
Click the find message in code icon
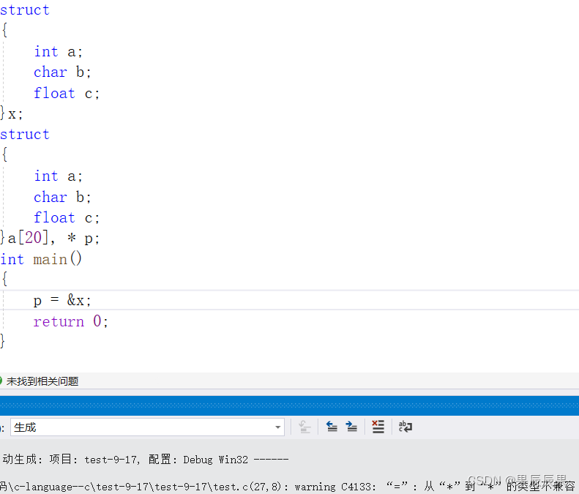pyautogui.click(x=305, y=427)
